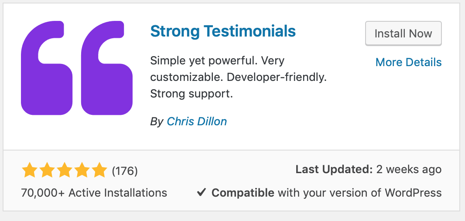This screenshot has height=221, width=465.
Task: Install the Strong Testimonials plugin now
Action: [403, 33]
